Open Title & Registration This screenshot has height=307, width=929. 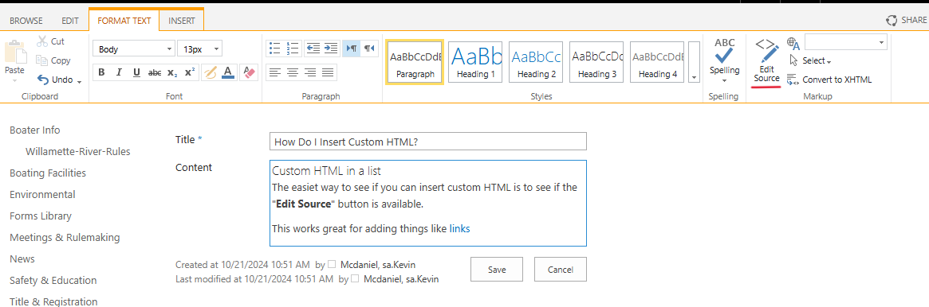54,301
